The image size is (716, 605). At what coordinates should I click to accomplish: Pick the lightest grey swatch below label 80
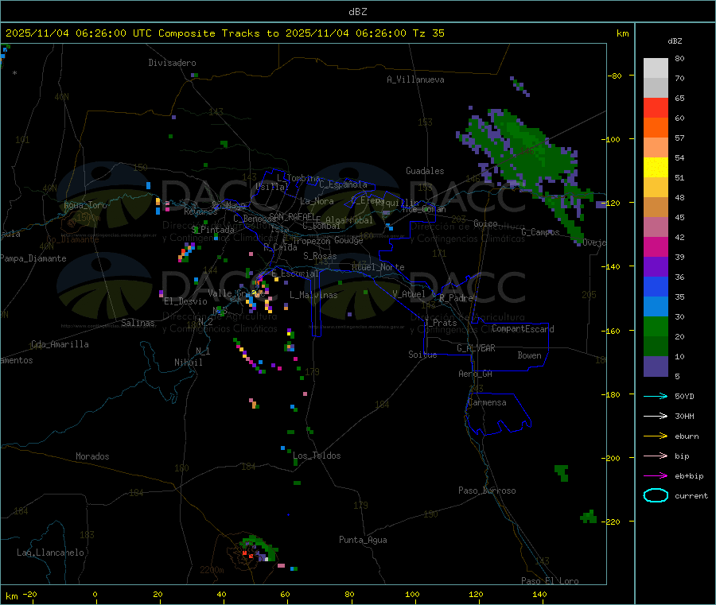[x=656, y=68]
